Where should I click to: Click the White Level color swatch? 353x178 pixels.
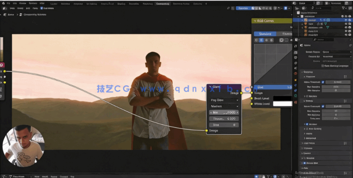click(282, 104)
